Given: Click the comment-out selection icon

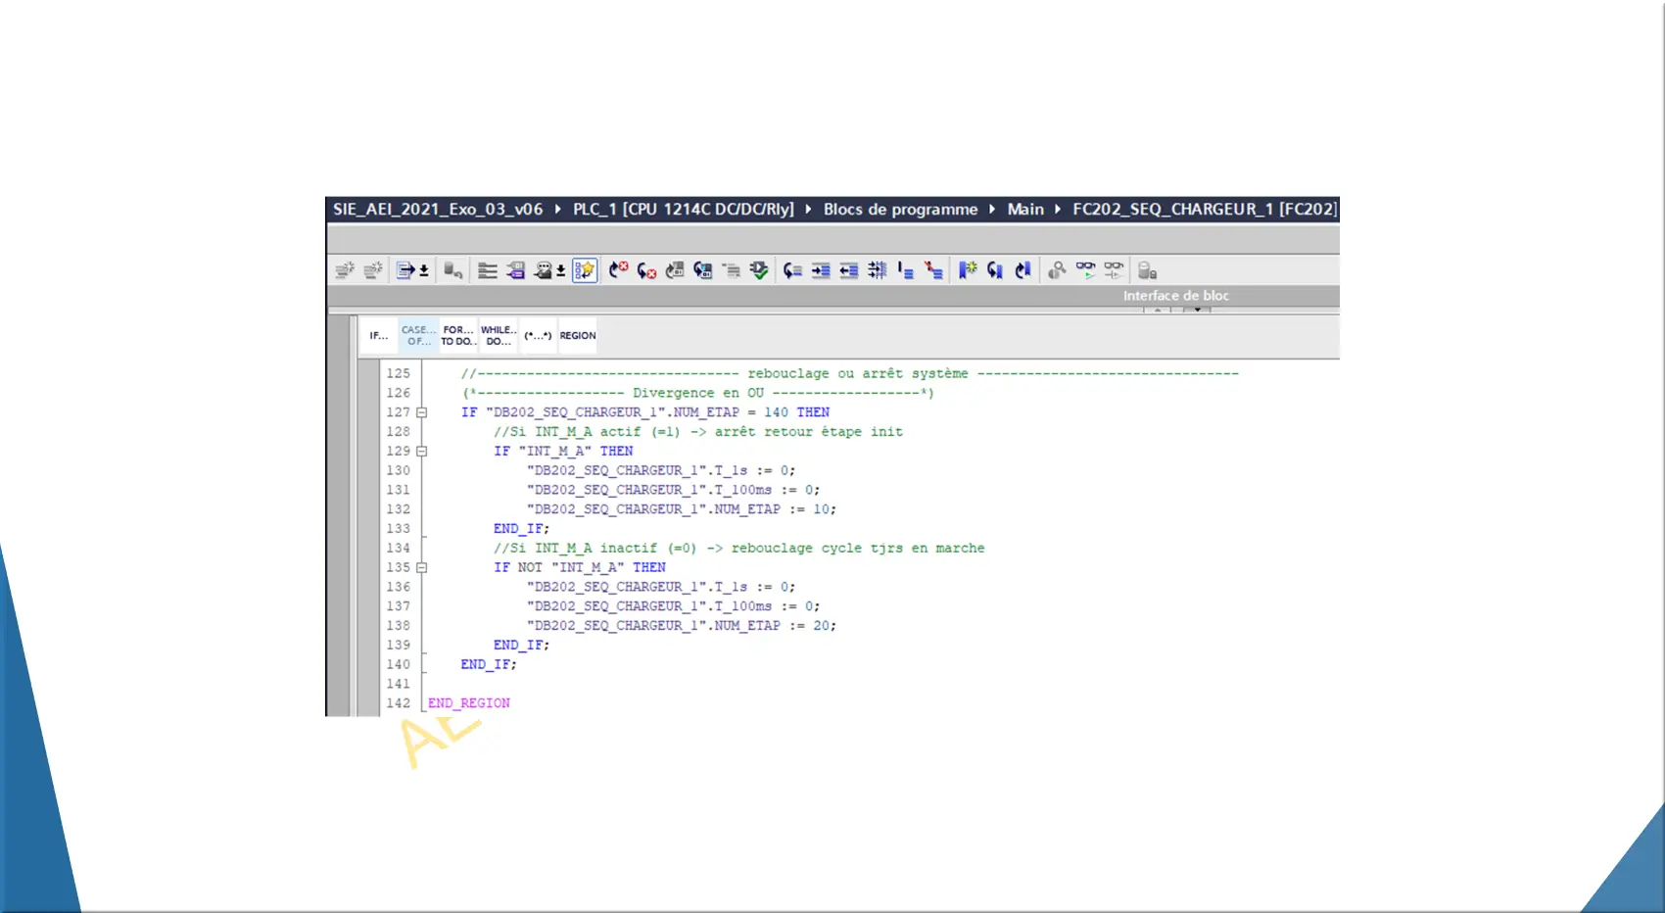Looking at the screenshot, I should click(906, 270).
